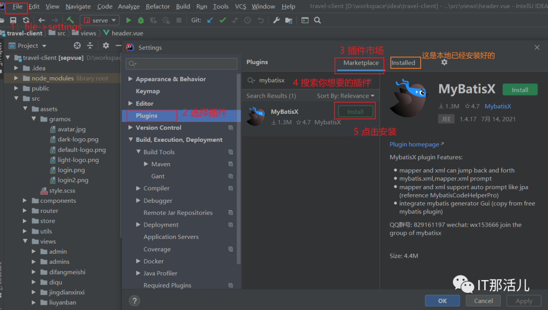Select login2.png file
The image size is (548, 310).
(73, 180)
